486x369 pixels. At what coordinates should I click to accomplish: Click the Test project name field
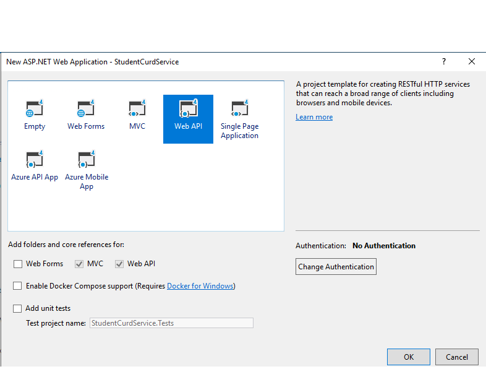171,323
